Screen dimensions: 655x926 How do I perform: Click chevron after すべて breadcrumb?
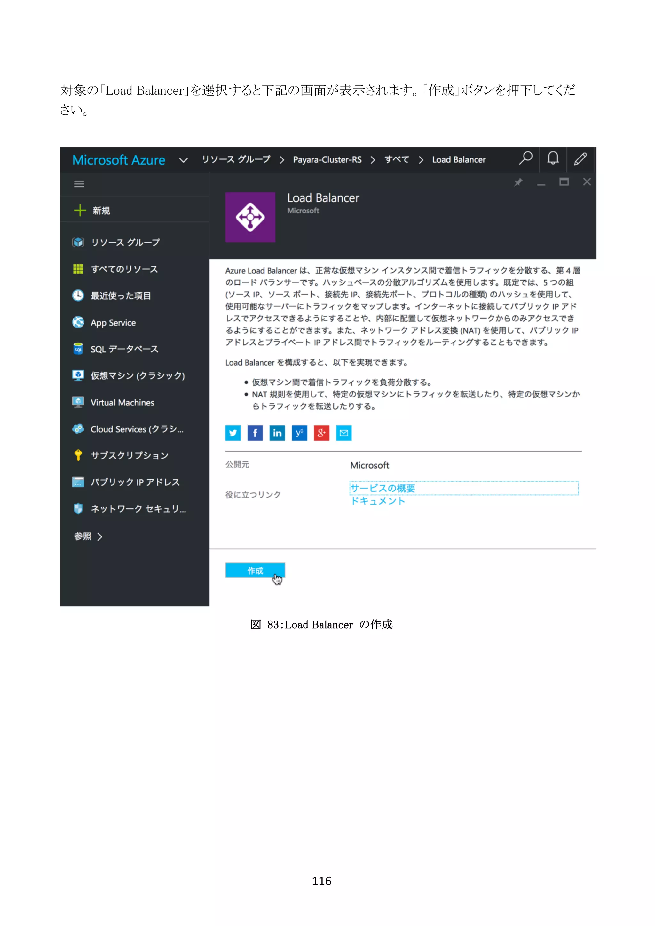421,160
